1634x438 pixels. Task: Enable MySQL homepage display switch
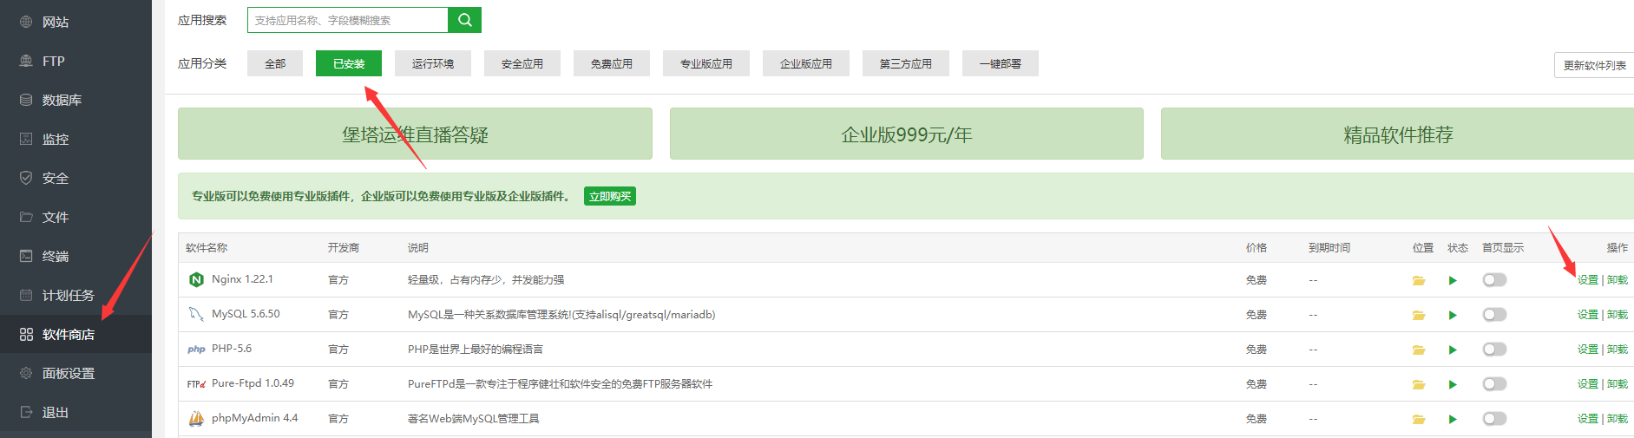(x=1494, y=314)
